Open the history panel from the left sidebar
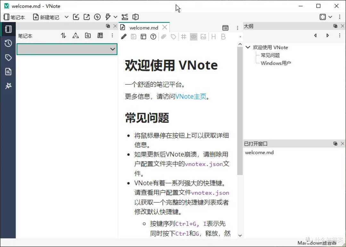346x247 pixels. coord(8,43)
